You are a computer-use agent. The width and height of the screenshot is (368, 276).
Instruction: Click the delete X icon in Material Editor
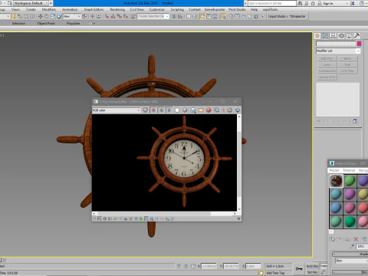point(356,239)
